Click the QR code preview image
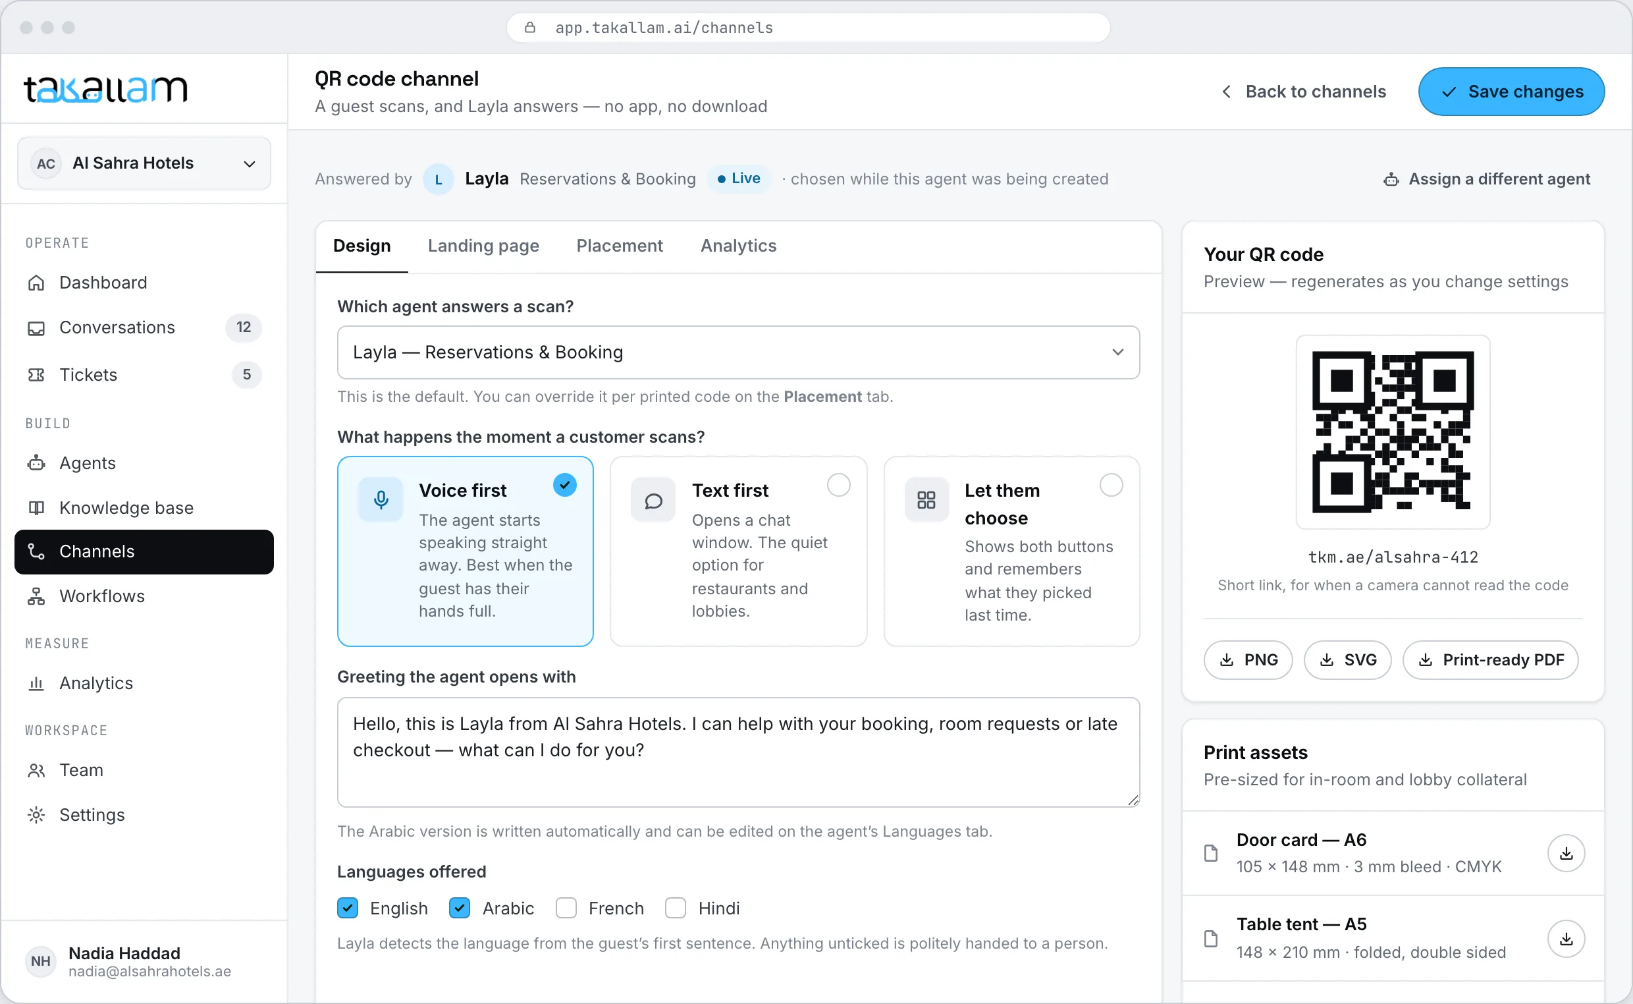Viewport: 1633px width, 1004px height. pyautogui.click(x=1392, y=432)
